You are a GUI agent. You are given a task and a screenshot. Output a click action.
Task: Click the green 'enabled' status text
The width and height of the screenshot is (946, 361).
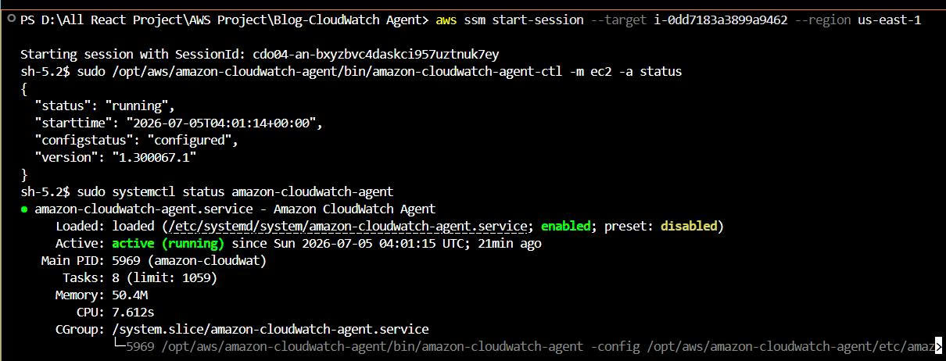click(565, 227)
